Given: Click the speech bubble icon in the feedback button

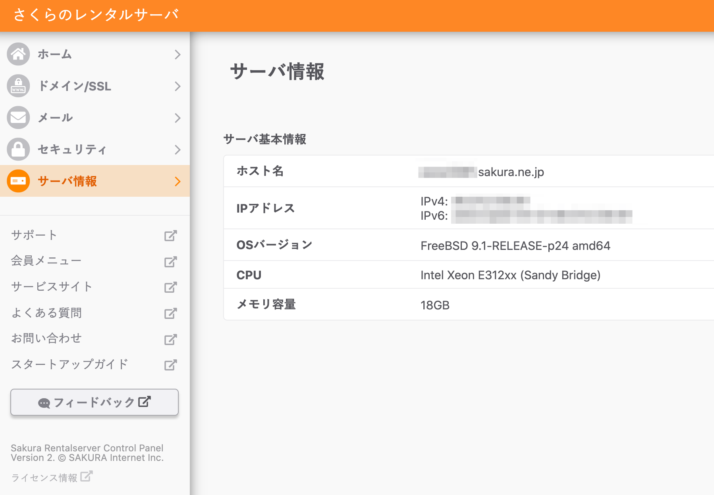Looking at the screenshot, I should [x=44, y=402].
